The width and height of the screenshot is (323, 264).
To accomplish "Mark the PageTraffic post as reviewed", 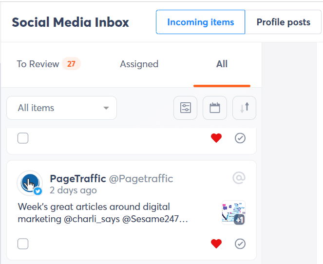I will coord(240,244).
